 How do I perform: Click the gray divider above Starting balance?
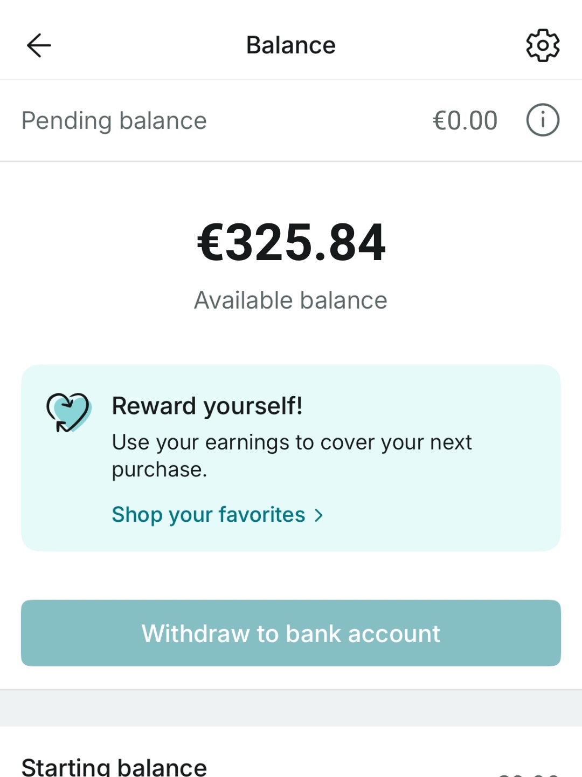[x=291, y=708]
